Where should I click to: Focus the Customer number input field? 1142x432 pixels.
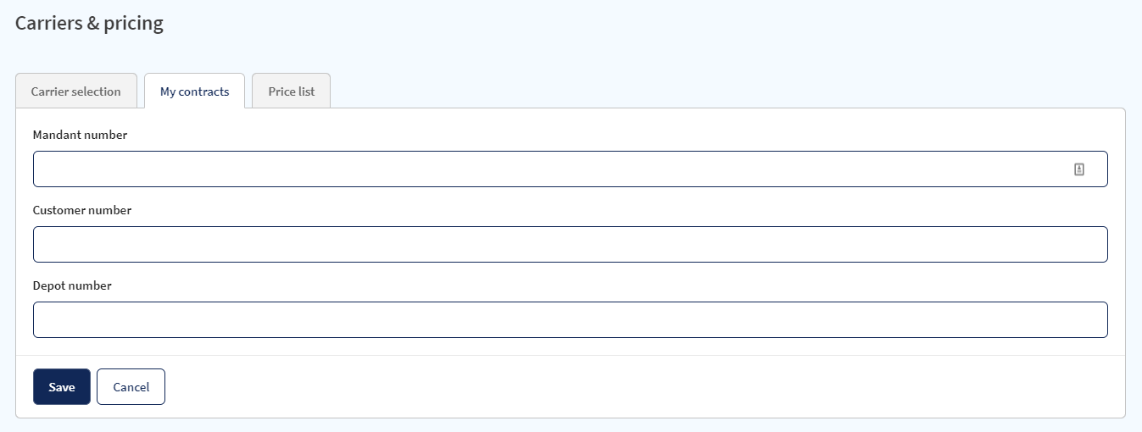(x=571, y=245)
